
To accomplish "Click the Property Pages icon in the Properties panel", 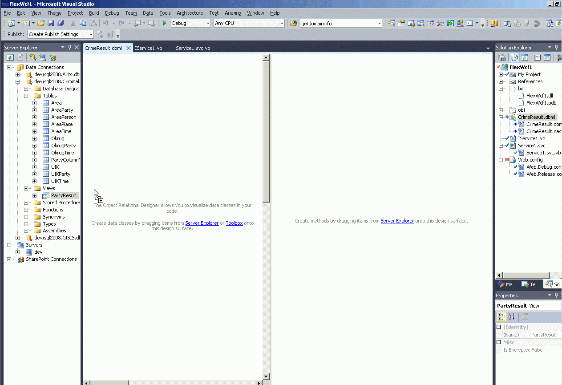I will click(x=525, y=317).
